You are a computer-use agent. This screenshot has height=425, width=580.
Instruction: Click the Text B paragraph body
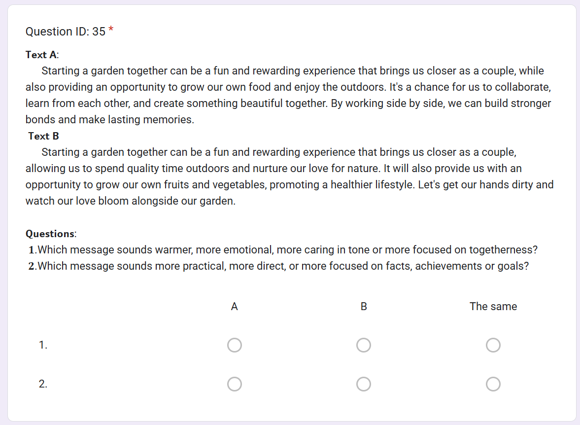[x=288, y=177]
